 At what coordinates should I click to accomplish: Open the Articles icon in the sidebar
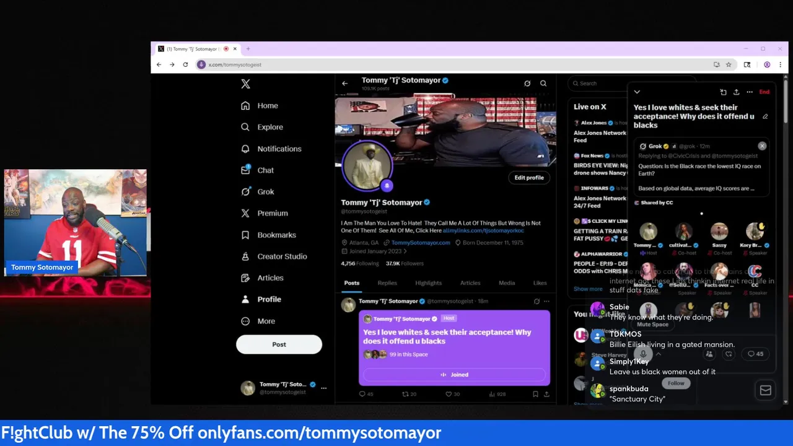(245, 278)
